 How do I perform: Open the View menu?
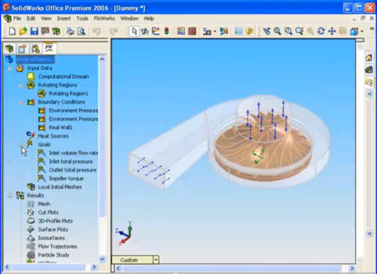click(46, 18)
